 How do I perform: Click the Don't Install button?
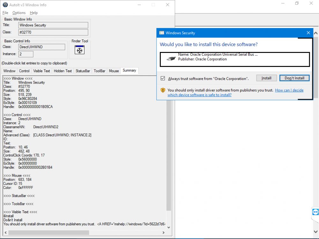294,78
